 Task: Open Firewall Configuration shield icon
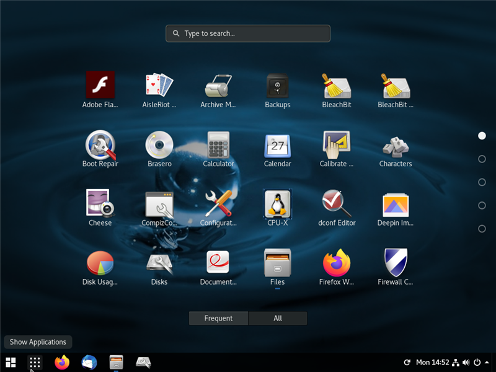pyautogui.click(x=396, y=267)
